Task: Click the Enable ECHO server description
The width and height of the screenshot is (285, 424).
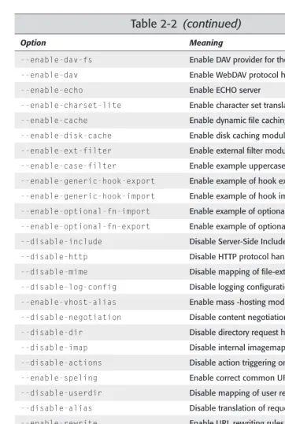Action: click(x=224, y=90)
